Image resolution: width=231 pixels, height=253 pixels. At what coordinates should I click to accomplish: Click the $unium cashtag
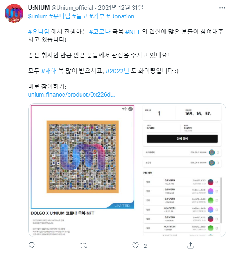(38, 16)
